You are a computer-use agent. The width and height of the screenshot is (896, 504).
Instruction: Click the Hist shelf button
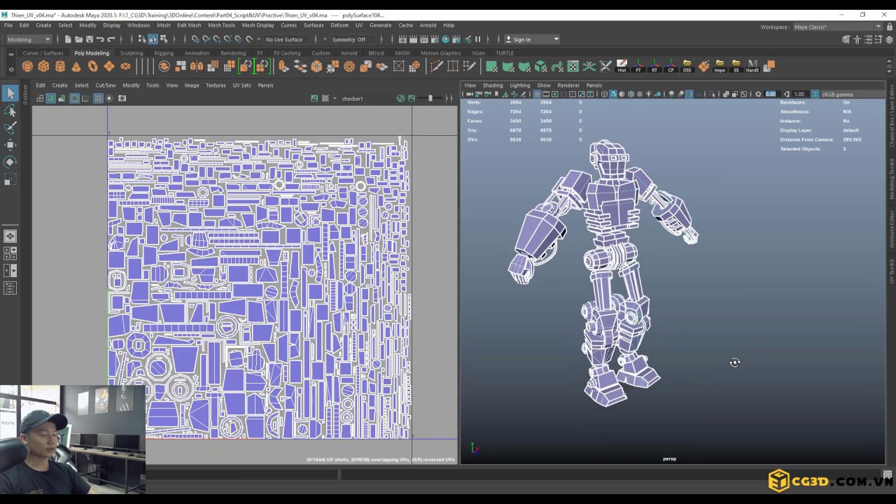pyautogui.click(x=622, y=66)
